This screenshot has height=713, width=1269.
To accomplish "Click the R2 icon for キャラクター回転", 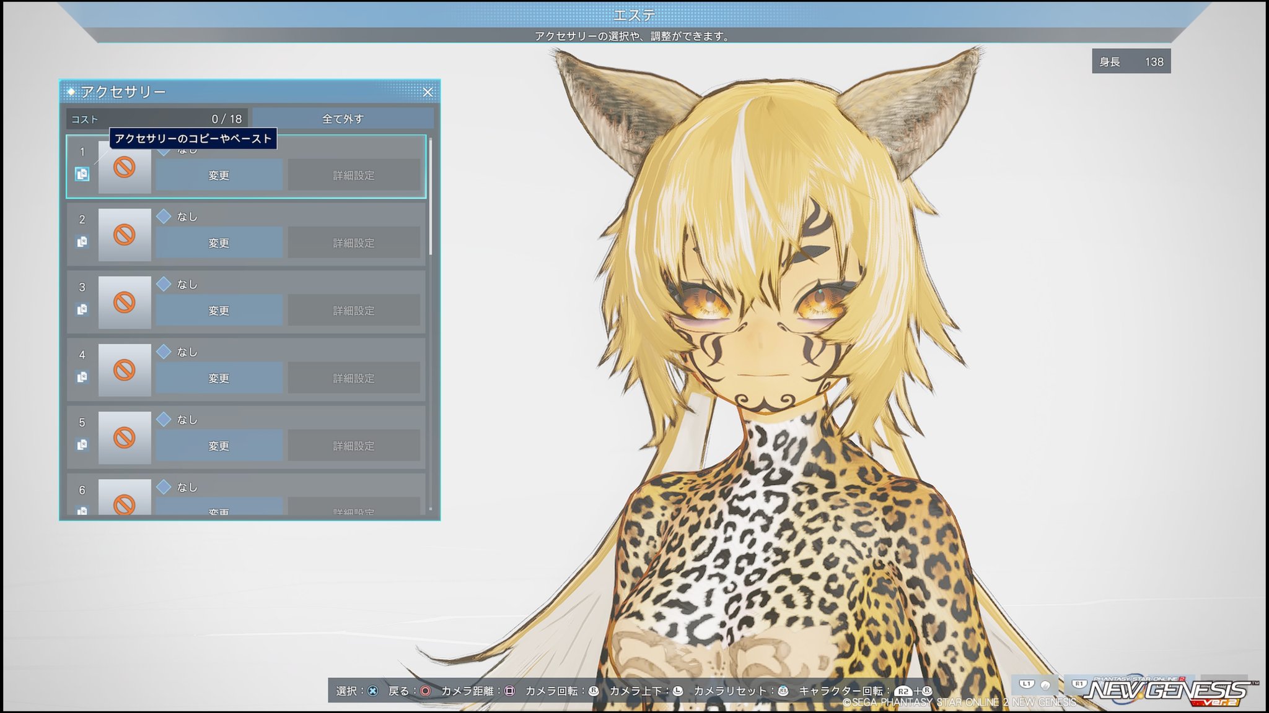I will point(903,691).
